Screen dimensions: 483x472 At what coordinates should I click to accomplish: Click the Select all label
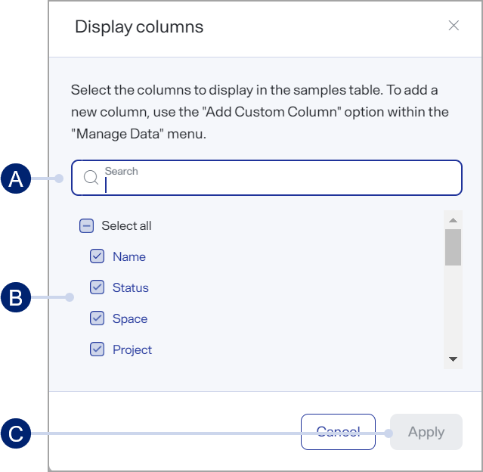coord(126,226)
